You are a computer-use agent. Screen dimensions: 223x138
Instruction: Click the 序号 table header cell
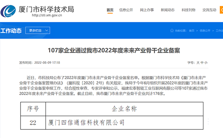coord(33,109)
